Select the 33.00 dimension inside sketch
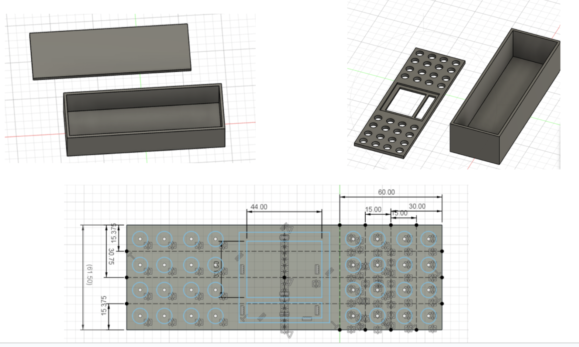 click(x=216, y=269)
